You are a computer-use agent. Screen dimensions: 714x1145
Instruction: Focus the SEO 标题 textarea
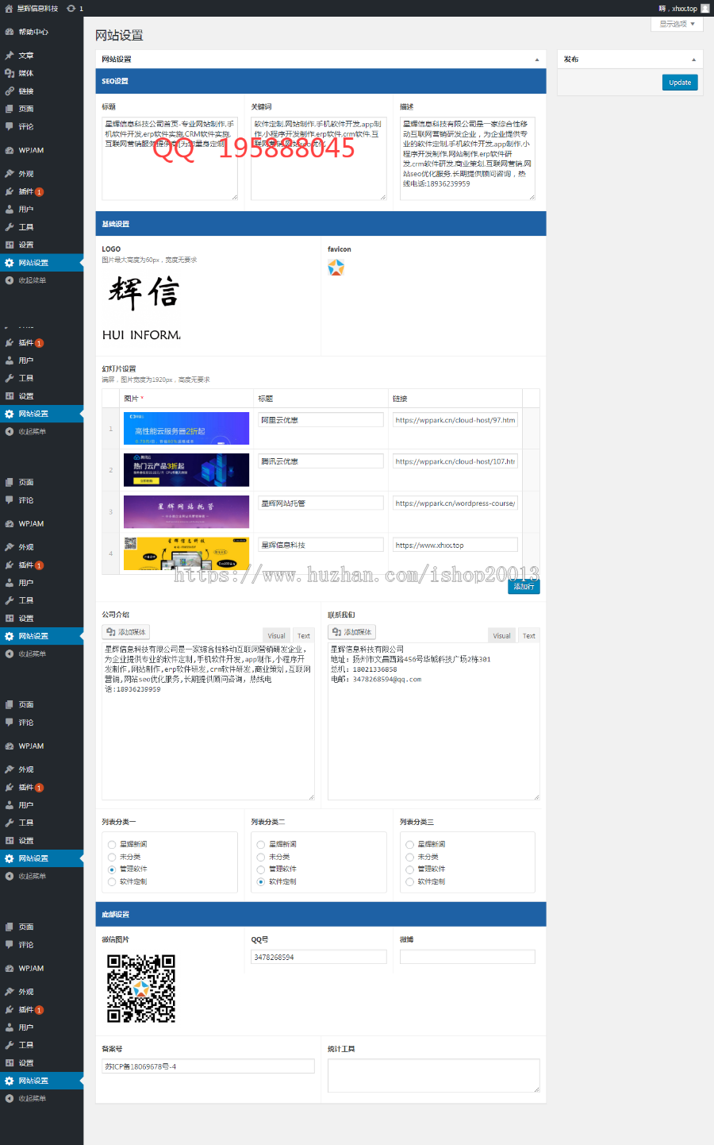pos(170,159)
